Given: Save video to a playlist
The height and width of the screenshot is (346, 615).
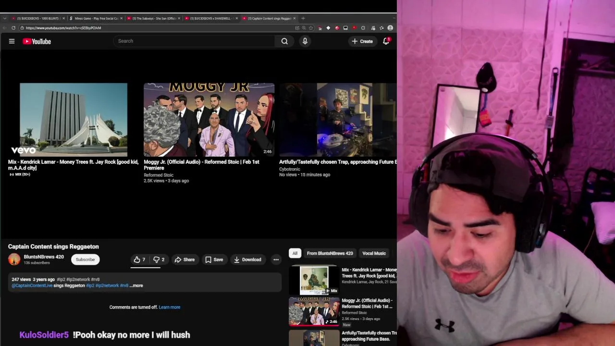Looking at the screenshot, I should coord(214,259).
